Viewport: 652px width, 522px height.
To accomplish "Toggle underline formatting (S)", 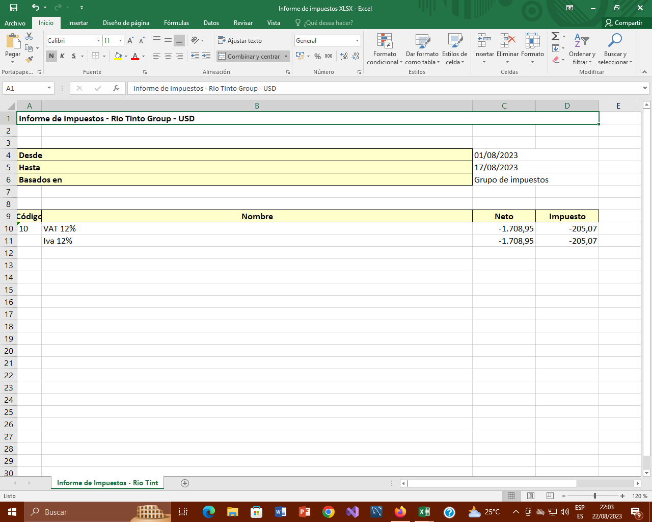I will (x=74, y=56).
